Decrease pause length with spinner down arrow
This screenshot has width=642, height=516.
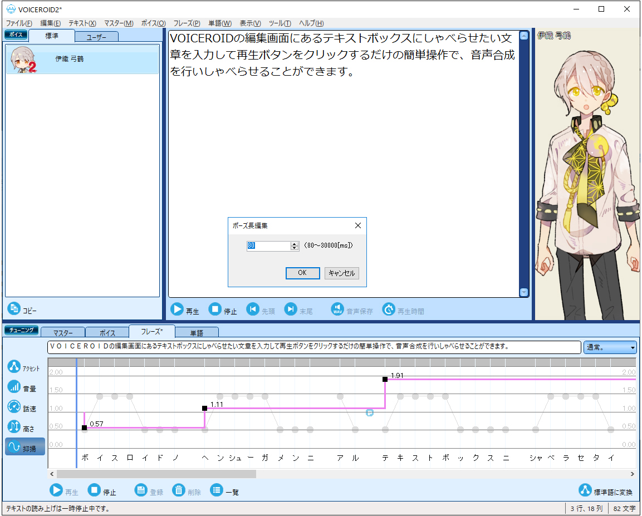point(295,248)
